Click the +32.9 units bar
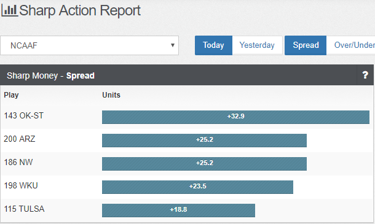Image resolution: width=375 pixels, height=224 pixels. (235, 117)
